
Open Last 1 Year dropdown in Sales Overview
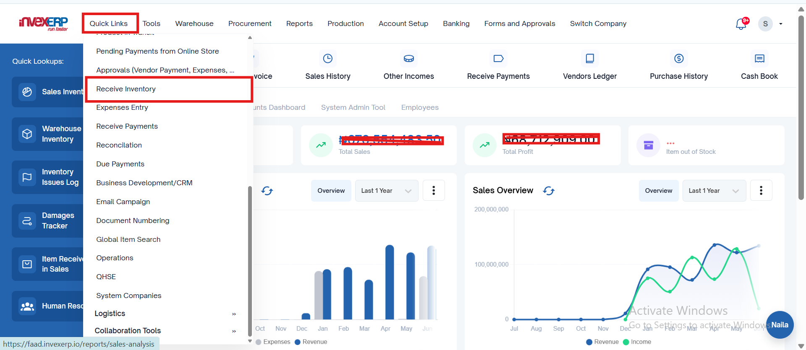tap(714, 191)
